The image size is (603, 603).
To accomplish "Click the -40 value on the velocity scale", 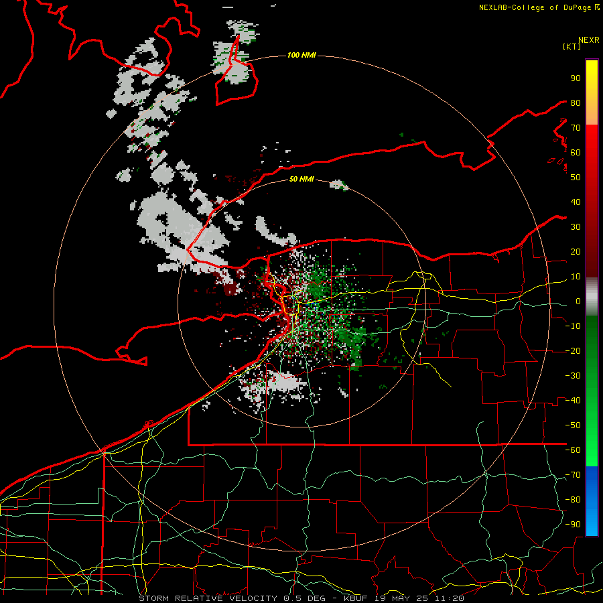I will point(573,401).
